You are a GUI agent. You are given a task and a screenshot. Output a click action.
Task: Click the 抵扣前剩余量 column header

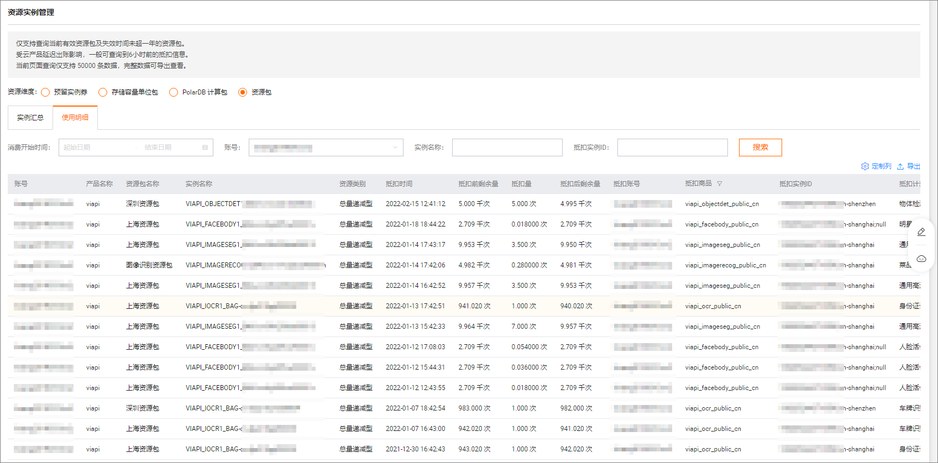pos(479,184)
